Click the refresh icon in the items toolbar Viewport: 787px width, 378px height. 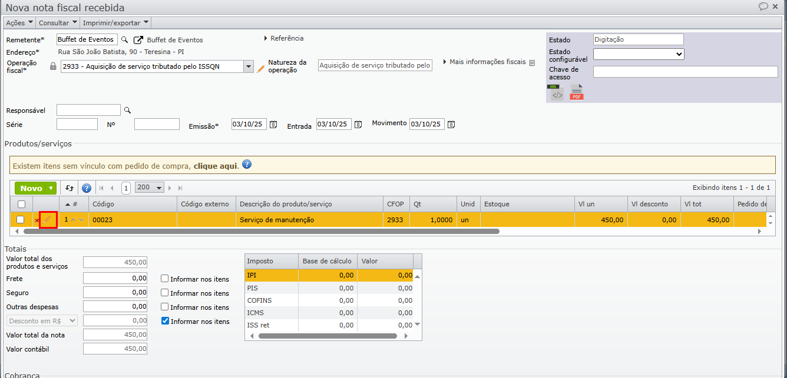[x=70, y=188]
